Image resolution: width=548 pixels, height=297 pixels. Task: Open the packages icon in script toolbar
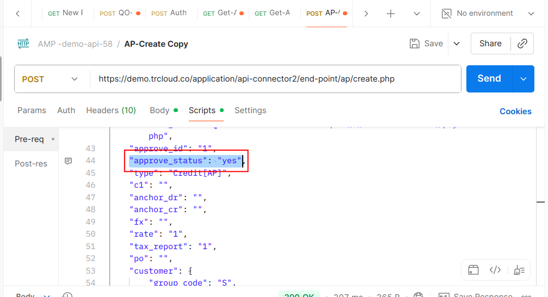473,270
